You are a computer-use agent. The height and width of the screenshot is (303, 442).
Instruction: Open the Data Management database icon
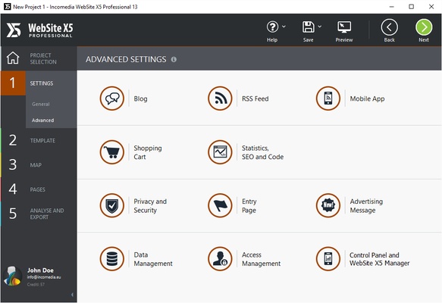coord(112,259)
